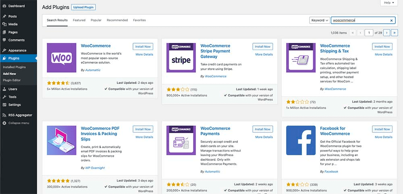403x194 pixels.
Task: Click the Media icon in sidebar
Action: pos(4,24)
